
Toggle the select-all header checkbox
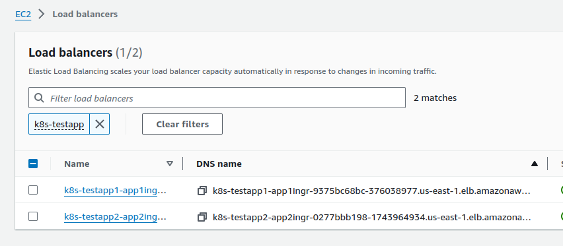pos(33,164)
